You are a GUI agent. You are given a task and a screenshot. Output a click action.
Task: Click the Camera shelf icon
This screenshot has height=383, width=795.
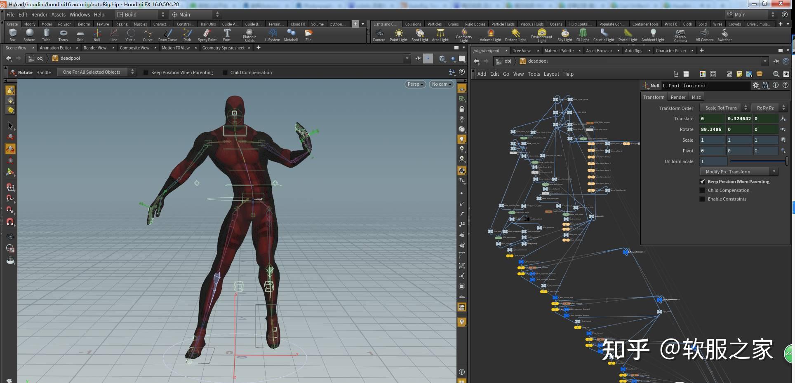[x=379, y=35]
